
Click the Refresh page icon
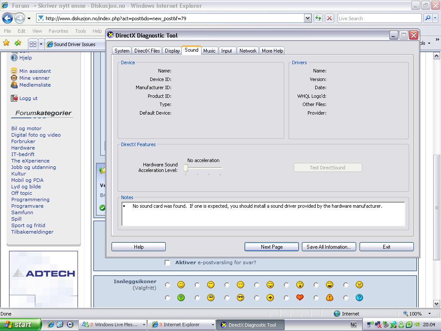click(318, 18)
